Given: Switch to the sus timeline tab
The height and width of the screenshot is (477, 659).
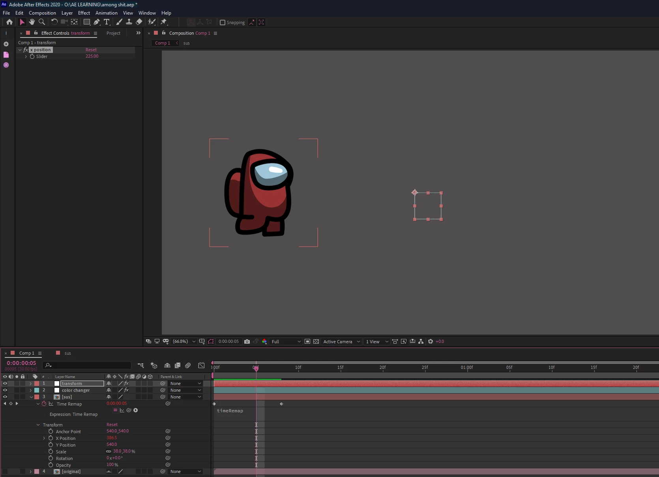Looking at the screenshot, I should click(67, 353).
